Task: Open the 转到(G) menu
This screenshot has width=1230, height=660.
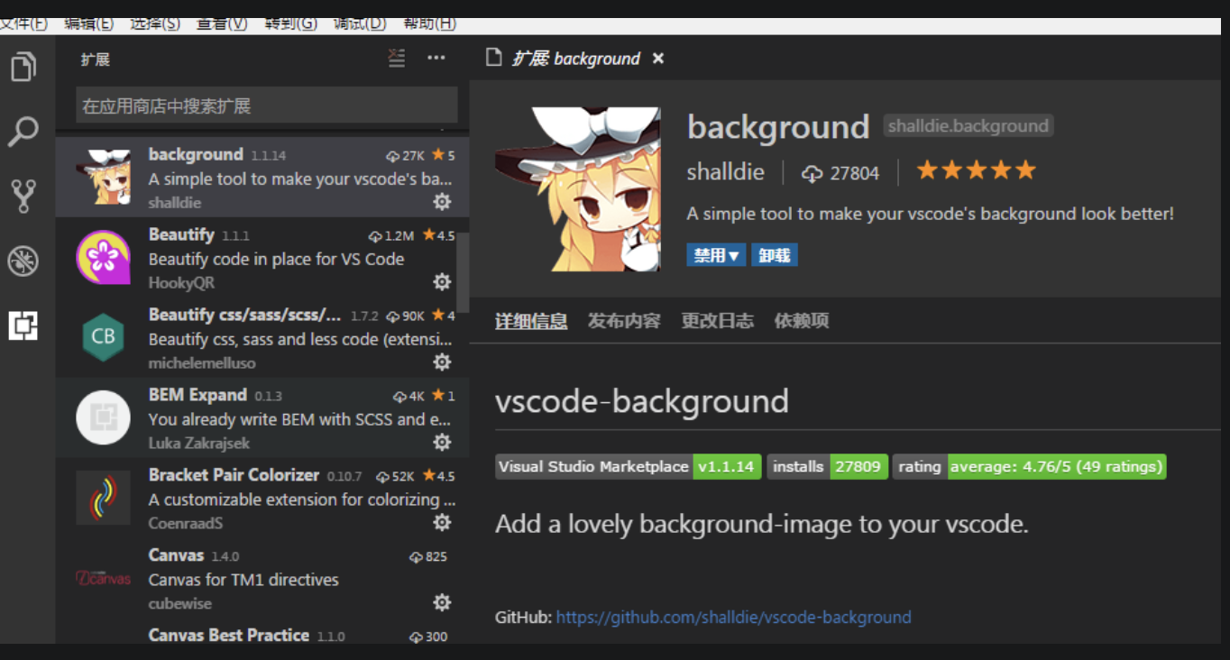Action: (290, 24)
